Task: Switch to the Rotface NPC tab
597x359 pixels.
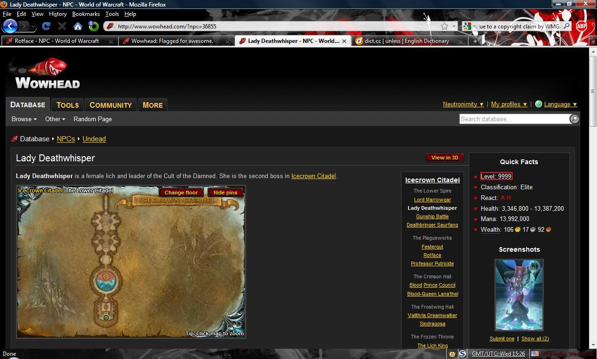Action: point(59,41)
